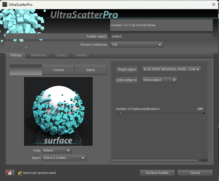Screen dimensions: 219x181
Task: Click the plus on the instances slider
Action: coord(204,113)
